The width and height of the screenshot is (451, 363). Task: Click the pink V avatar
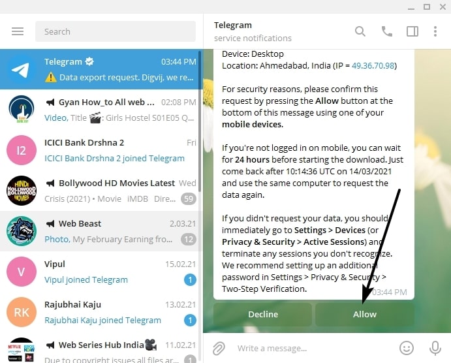(x=22, y=272)
